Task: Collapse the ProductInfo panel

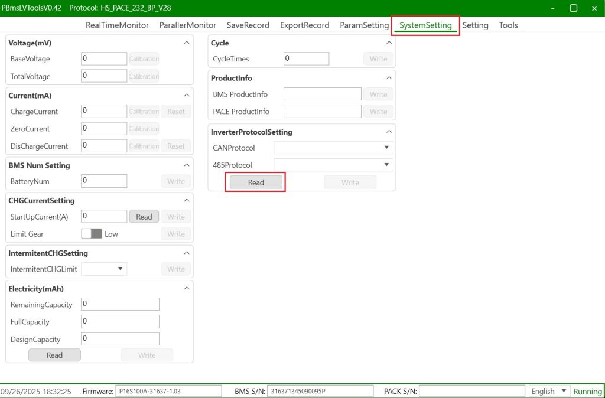Action: [389, 78]
